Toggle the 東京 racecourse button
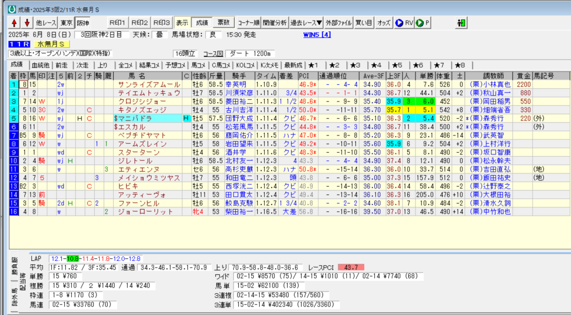This screenshot has width=571, height=315. [66, 23]
